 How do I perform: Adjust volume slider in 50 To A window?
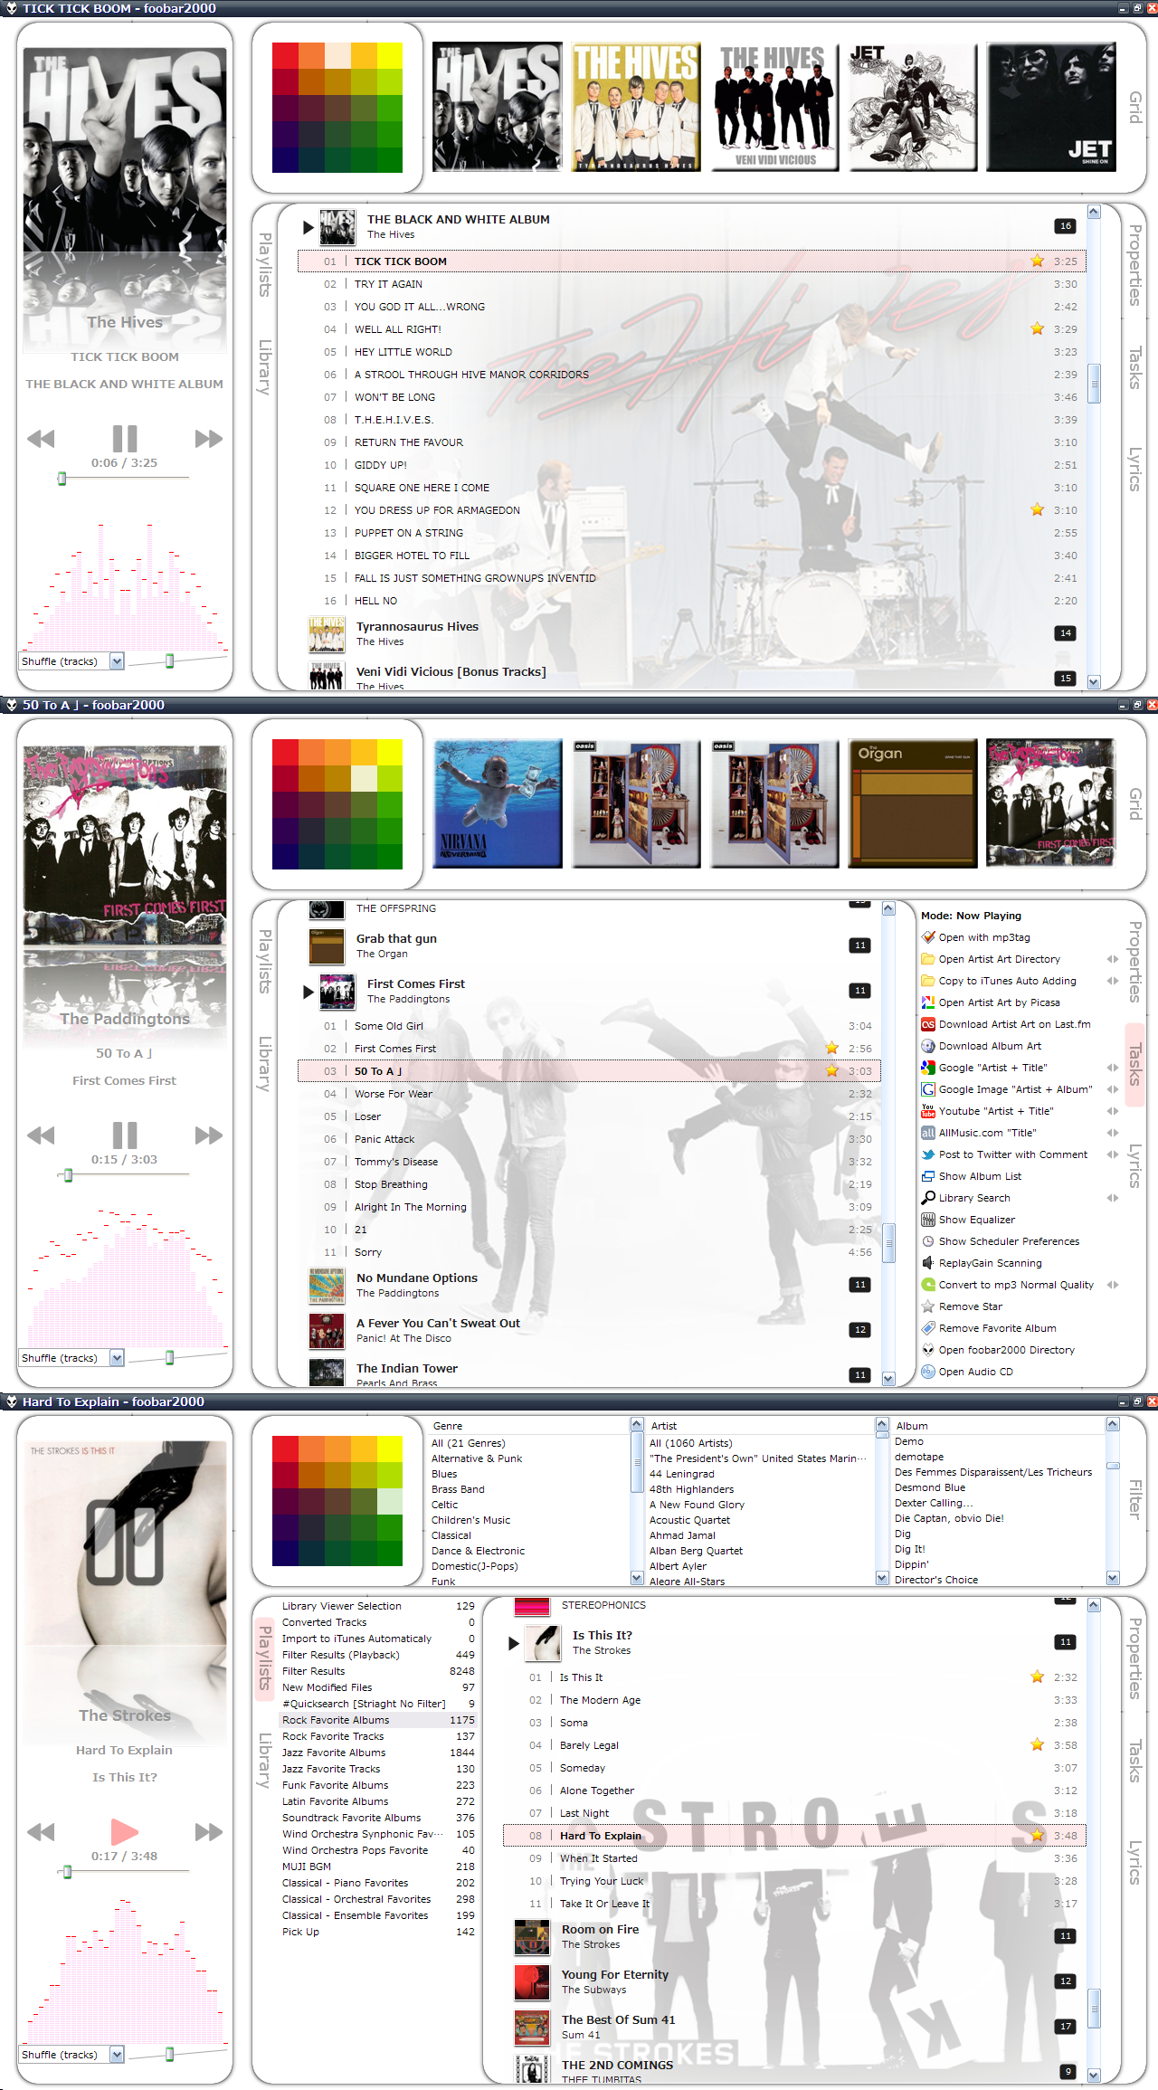coord(169,1358)
